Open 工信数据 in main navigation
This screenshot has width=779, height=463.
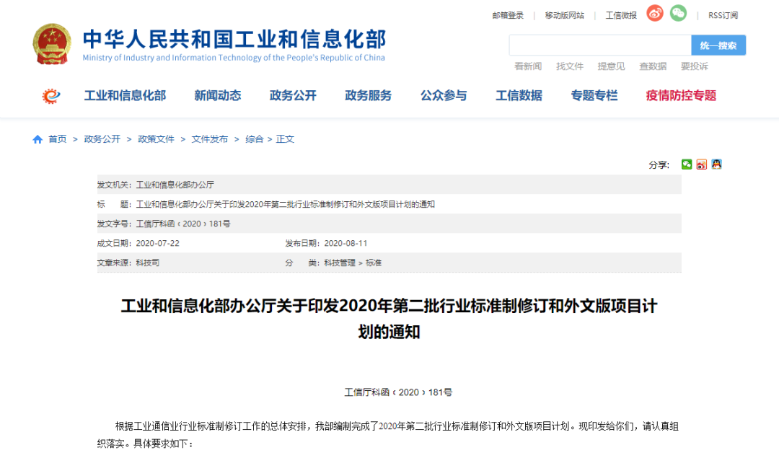coord(519,96)
